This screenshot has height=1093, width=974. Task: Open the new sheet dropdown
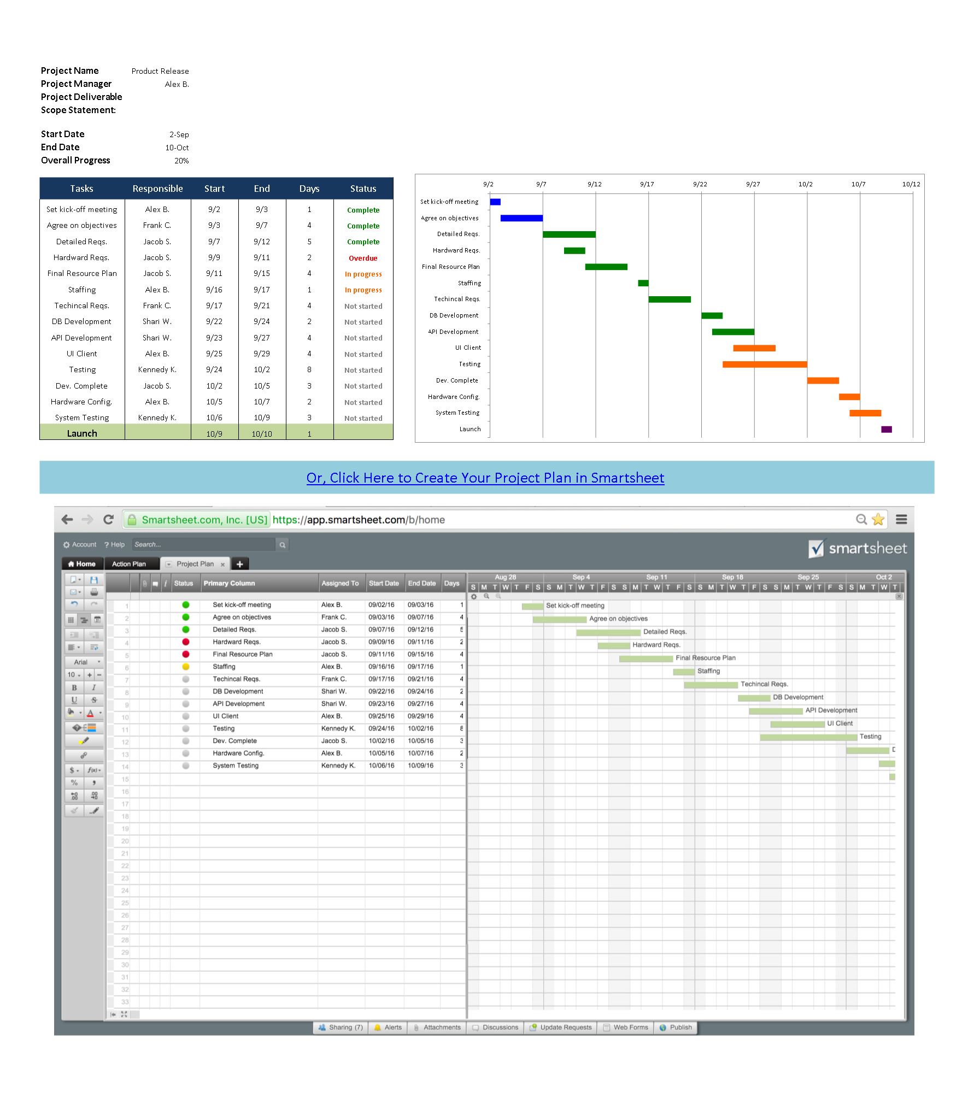click(74, 580)
